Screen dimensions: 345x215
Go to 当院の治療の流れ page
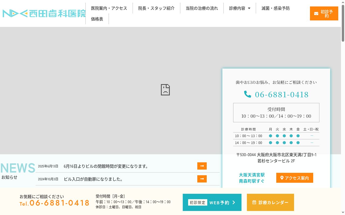tap(202, 8)
